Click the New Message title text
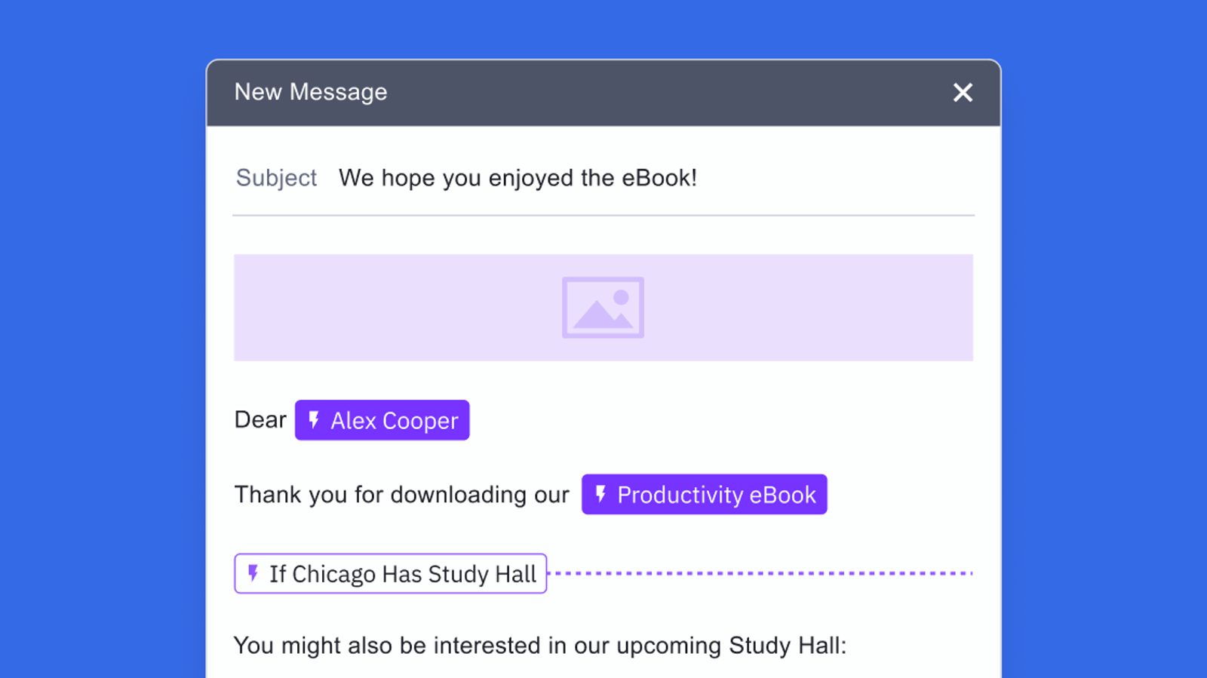This screenshot has width=1207, height=678. pyautogui.click(x=311, y=92)
